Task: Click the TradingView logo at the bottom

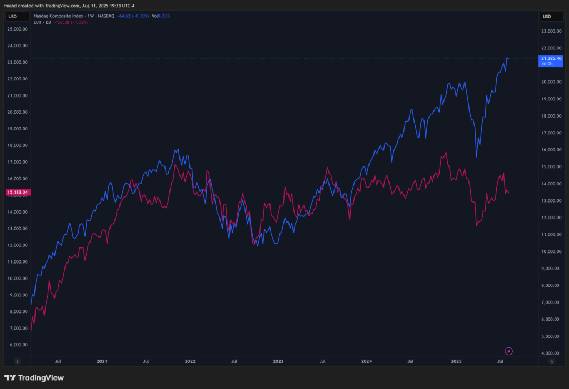Action: tap(34, 378)
